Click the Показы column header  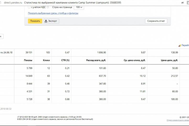[x=28, y=60]
